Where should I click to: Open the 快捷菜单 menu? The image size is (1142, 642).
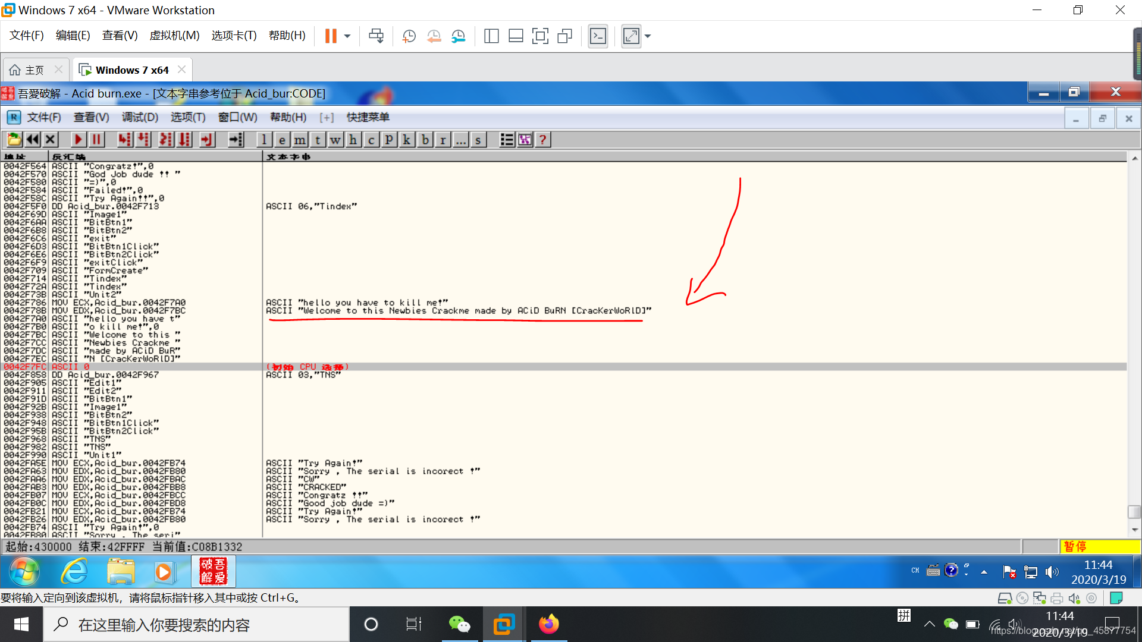point(368,117)
